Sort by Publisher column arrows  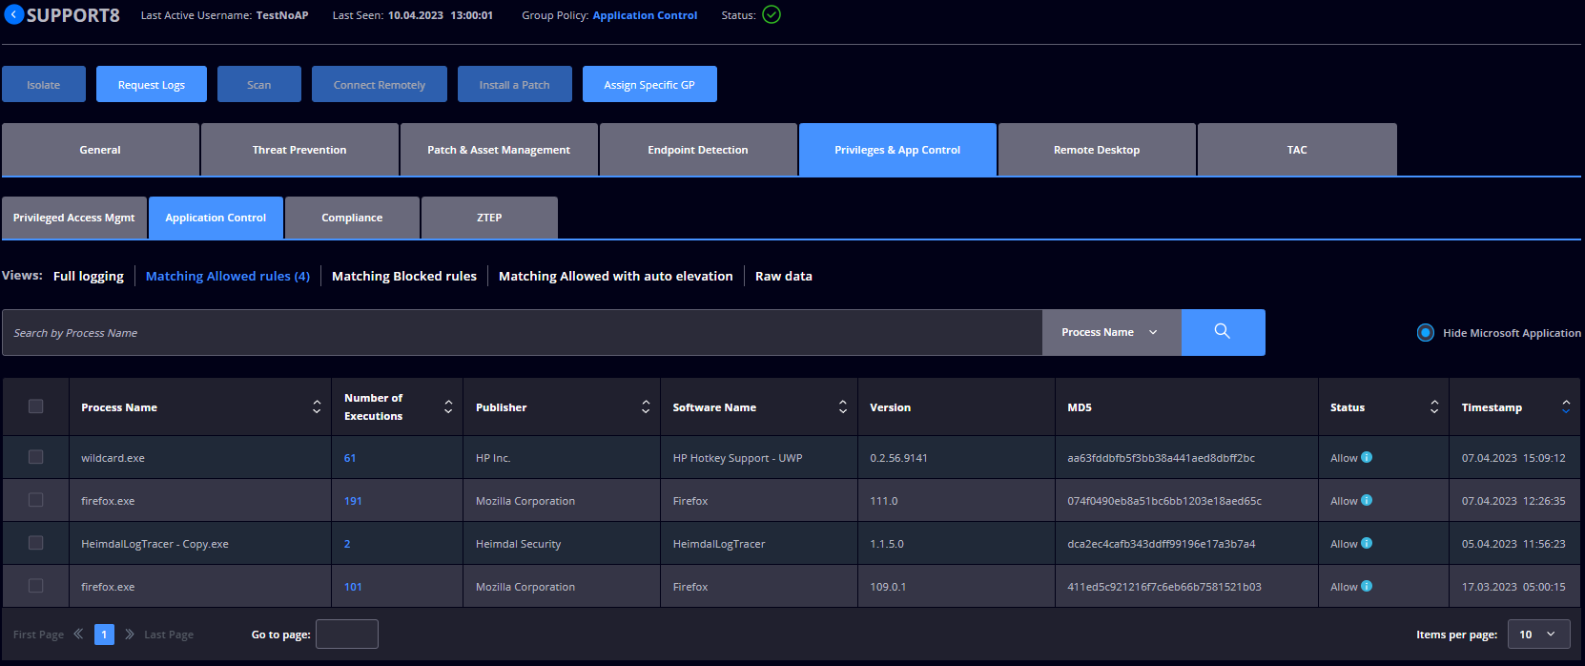tap(646, 406)
